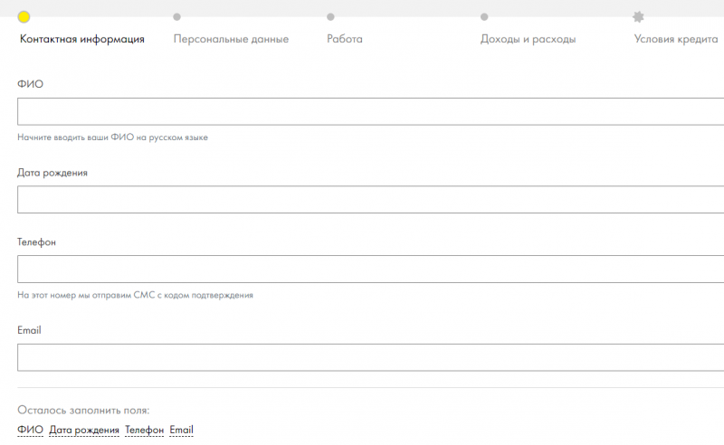The height and width of the screenshot is (445, 724).
Task: Go to the Работа step
Action: (x=345, y=39)
